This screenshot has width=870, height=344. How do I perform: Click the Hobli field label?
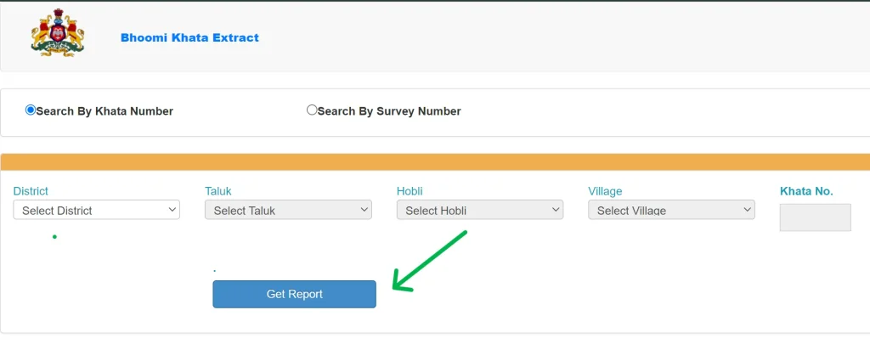pos(410,191)
